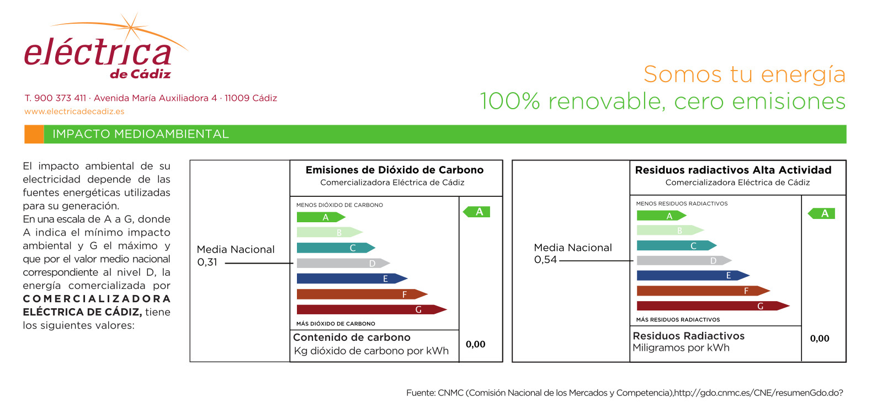Viewport: 877px width, 418px height.
Task: Click 'MENOS RESIDUOS RADIACTIVOS' caption
Action: coord(682,204)
